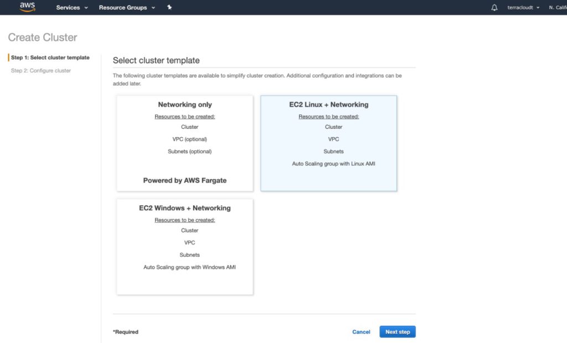Click the Powered by AWS Fargate label
Screen dimensions: 567x343
pyautogui.click(x=185, y=180)
